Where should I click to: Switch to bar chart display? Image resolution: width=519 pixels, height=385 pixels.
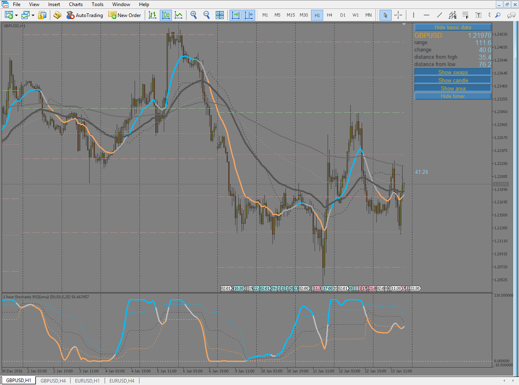(152, 15)
